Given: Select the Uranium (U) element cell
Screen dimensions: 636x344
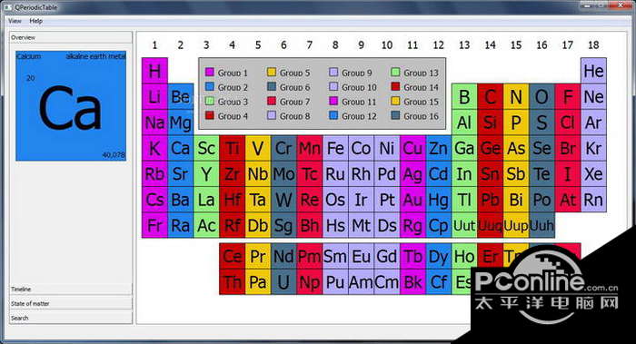Looking at the screenshot, I should click(x=283, y=282).
